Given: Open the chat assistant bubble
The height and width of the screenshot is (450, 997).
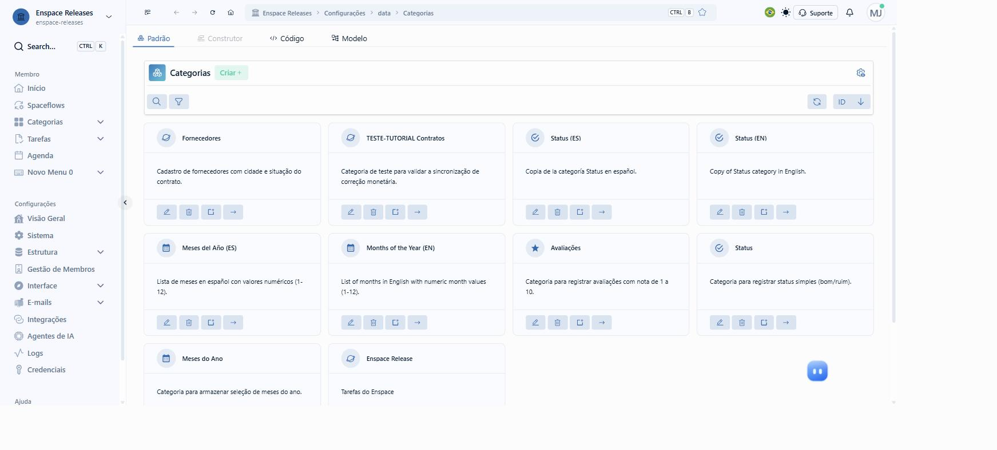Looking at the screenshot, I should [x=817, y=371].
